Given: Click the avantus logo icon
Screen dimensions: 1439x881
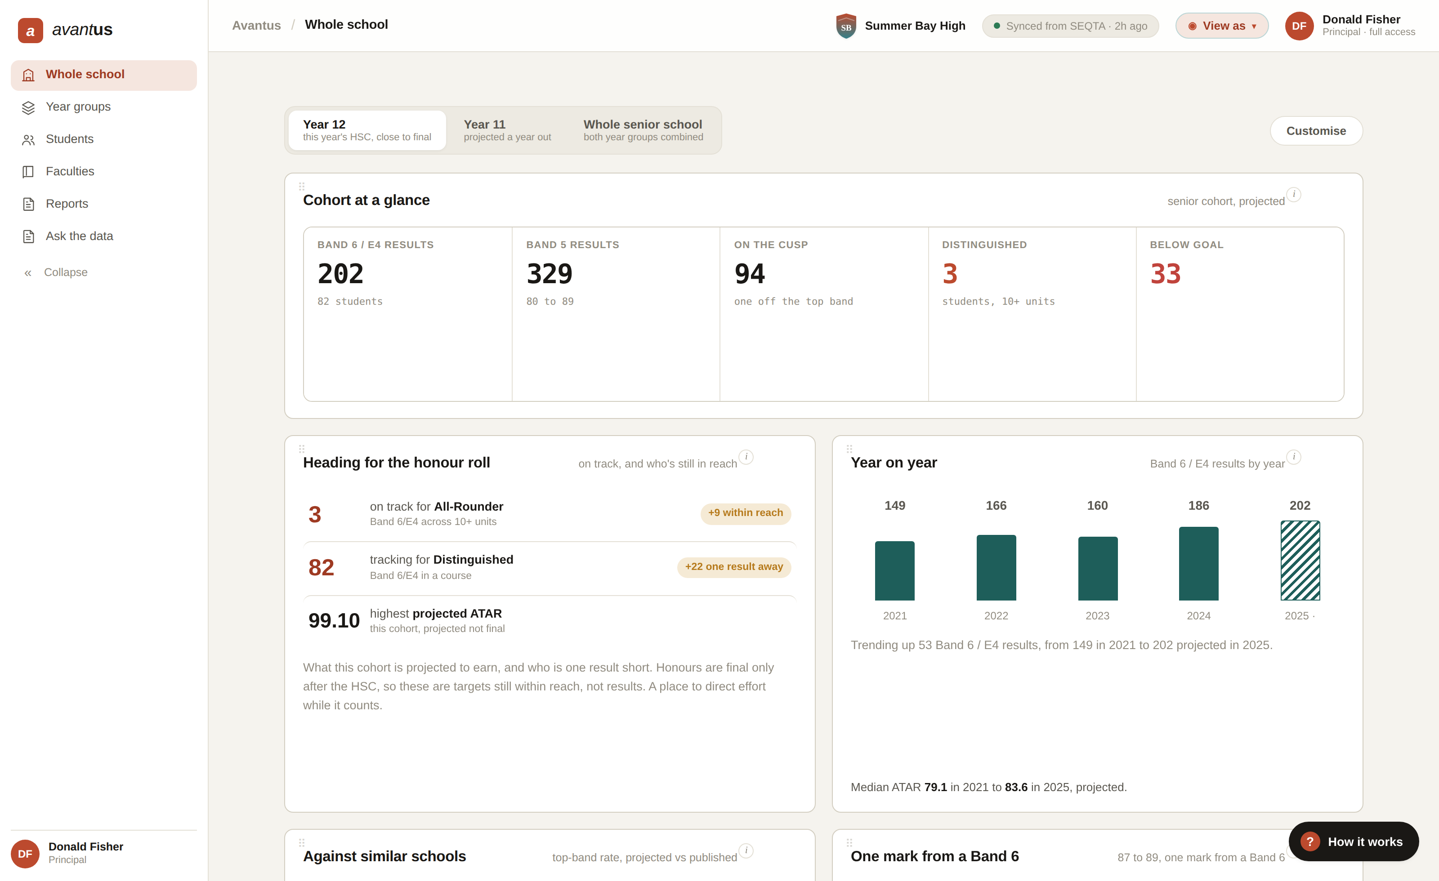Looking at the screenshot, I should click(x=31, y=30).
